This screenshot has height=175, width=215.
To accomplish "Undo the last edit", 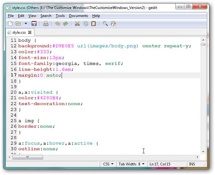I will 58,24.
